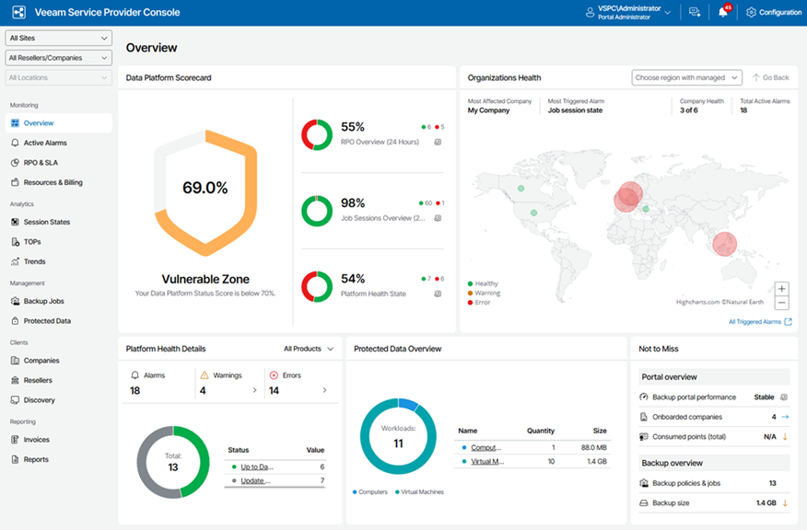Click info icon beside RPO Overview
807x530 pixels.
(438, 142)
